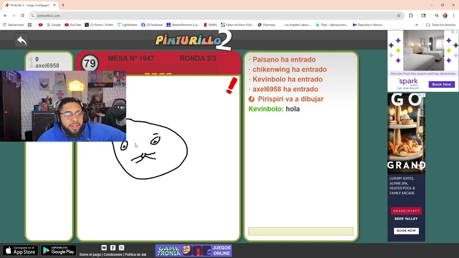Open the Reproducir Venom bookmark
Screen dimensions: 459x258
(368, 25)
